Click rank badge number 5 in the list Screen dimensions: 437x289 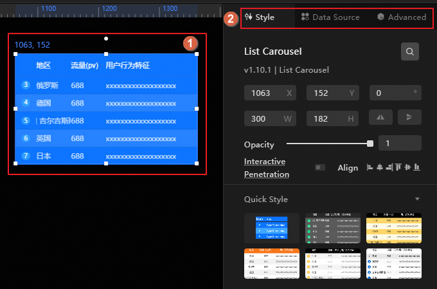(26, 120)
